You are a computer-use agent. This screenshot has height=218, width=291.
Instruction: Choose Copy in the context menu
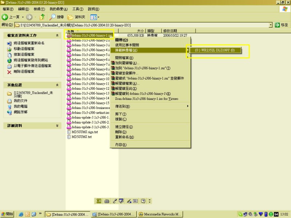[x=150, y=119]
